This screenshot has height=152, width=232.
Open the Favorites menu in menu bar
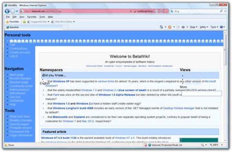[x=32, y=17]
